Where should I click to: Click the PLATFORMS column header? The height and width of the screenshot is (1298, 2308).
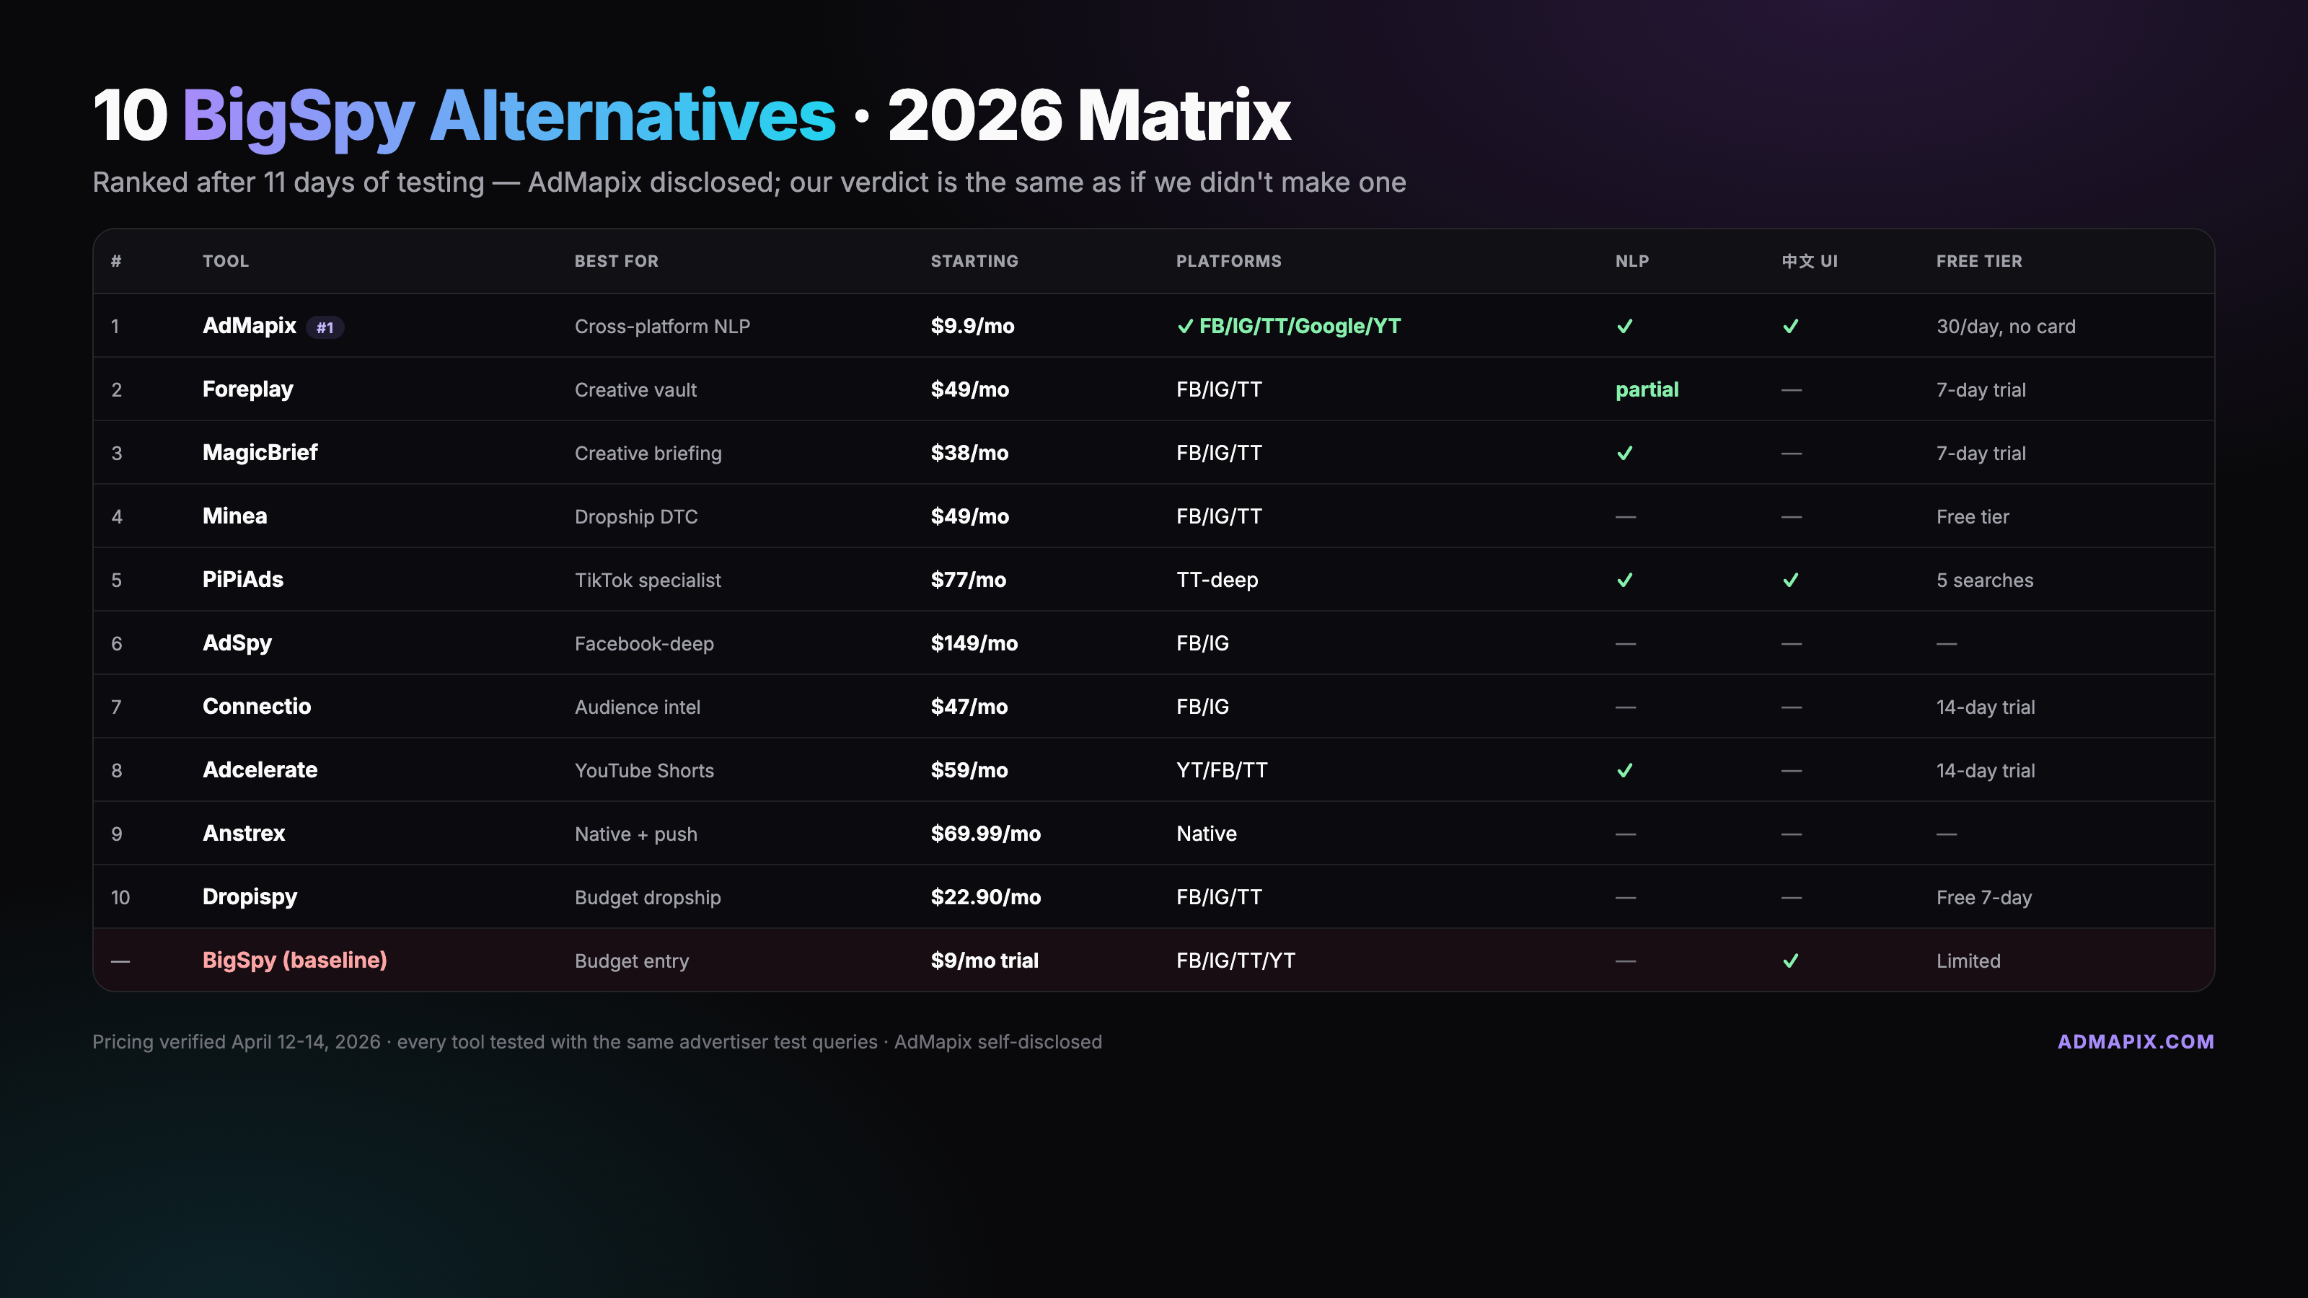point(1228,260)
